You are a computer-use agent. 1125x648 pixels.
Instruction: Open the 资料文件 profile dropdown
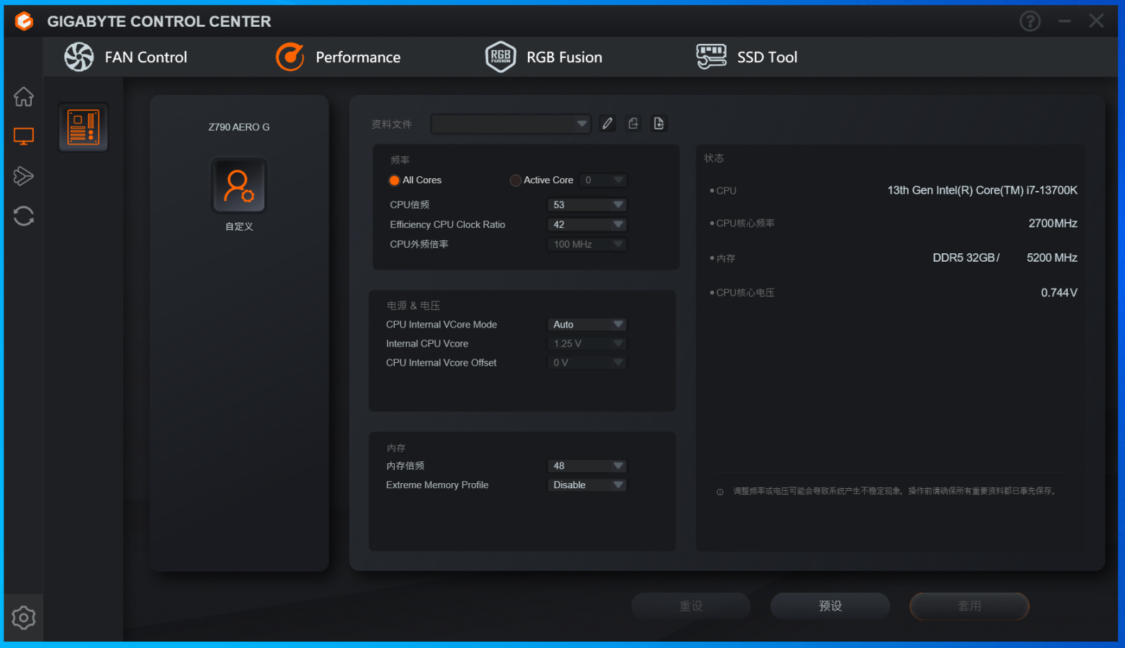(x=511, y=124)
